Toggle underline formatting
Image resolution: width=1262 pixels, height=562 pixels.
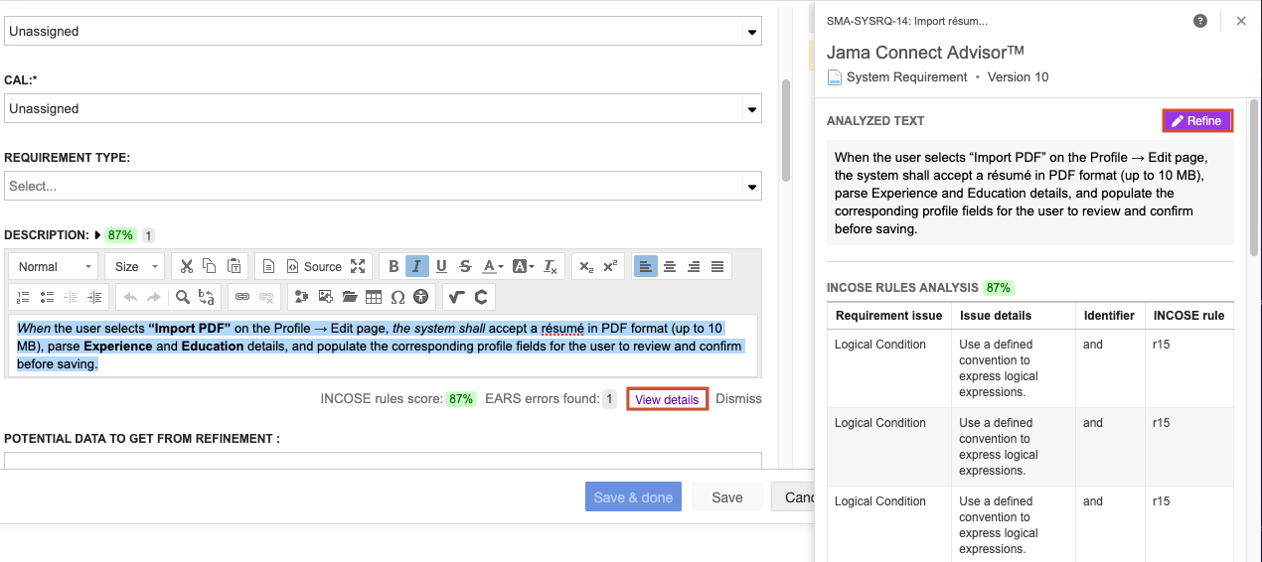point(441,266)
